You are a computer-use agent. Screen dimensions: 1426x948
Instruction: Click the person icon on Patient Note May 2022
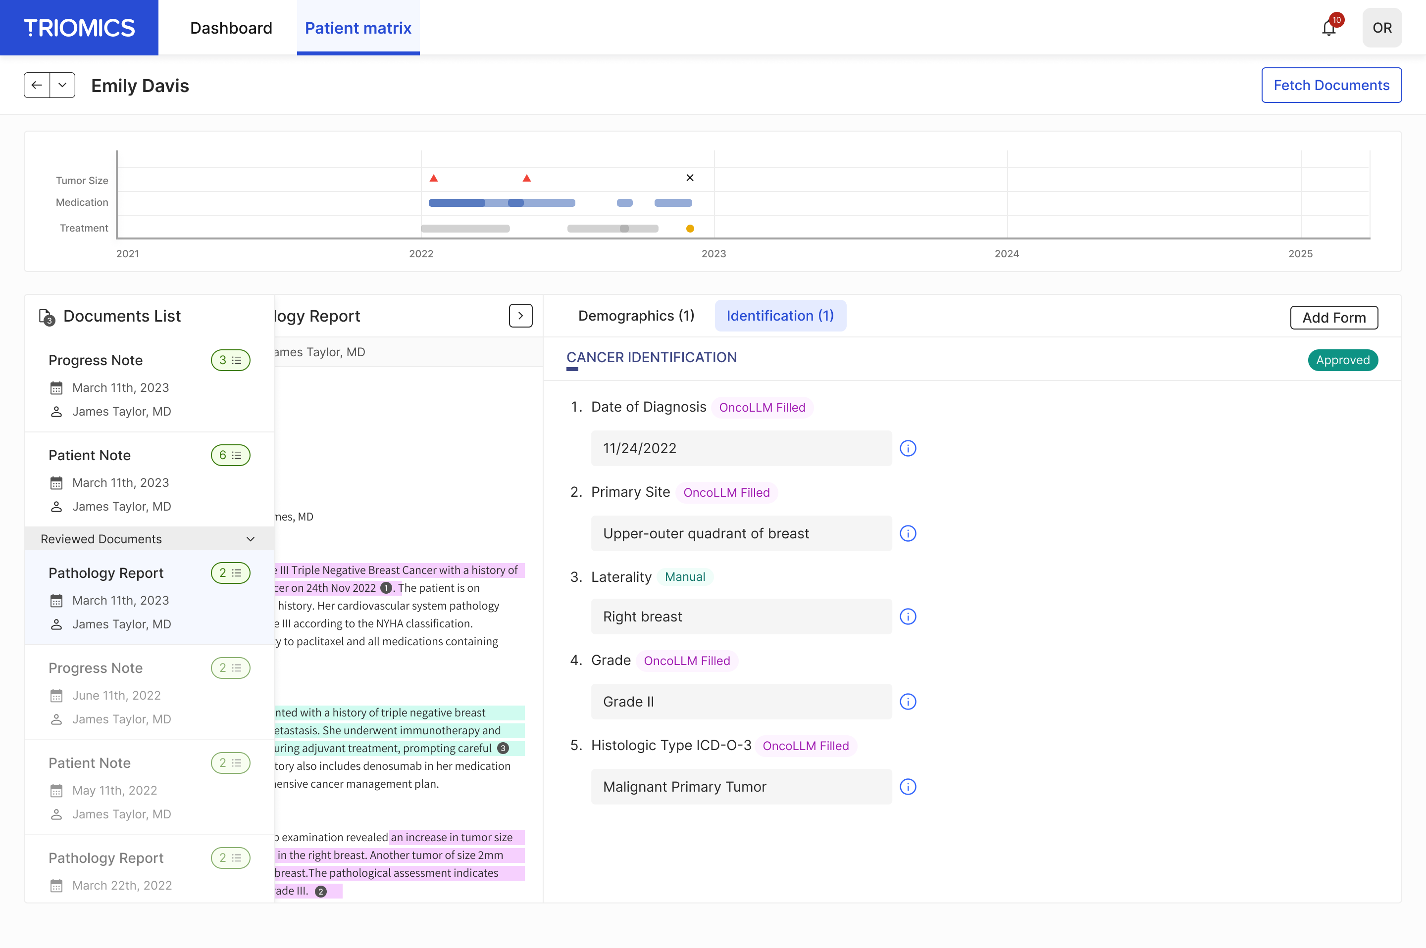pyautogui.click(x=56, y=814)
